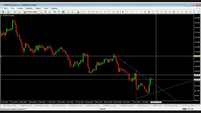Expand the New Chart dropdown arrow
This screenshot has height=113, width=201.
[5, 12]
